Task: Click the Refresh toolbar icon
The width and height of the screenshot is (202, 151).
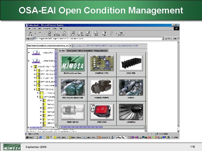Action: pos(57,34)
